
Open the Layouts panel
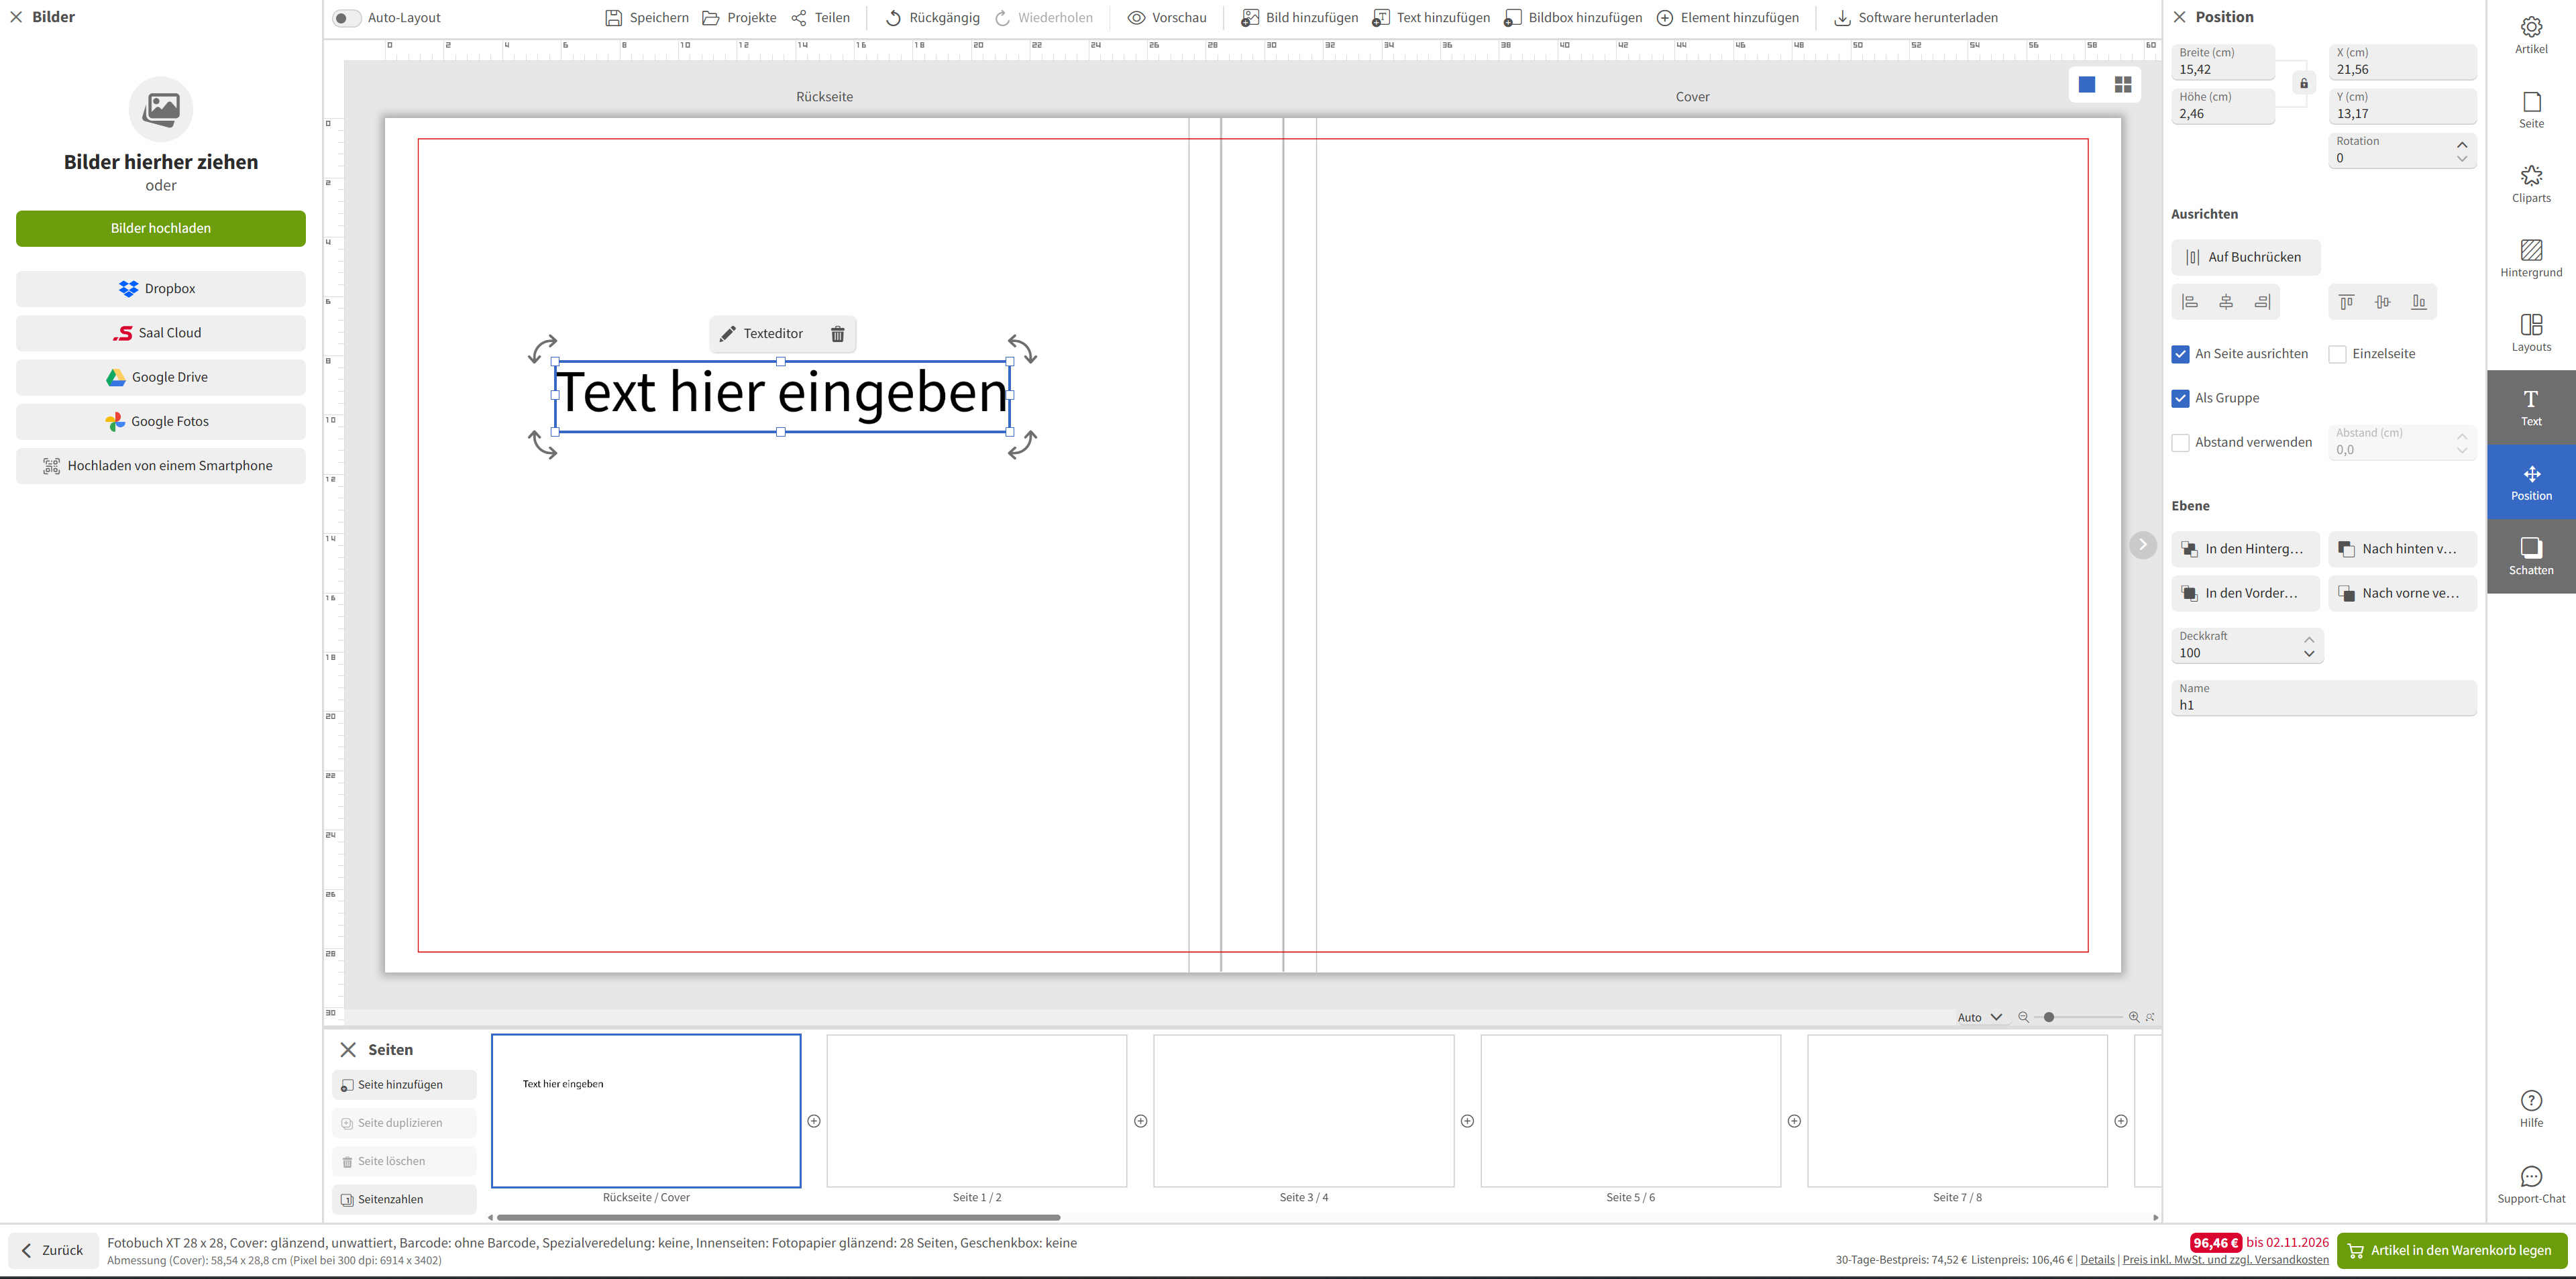click(2531, 333)
